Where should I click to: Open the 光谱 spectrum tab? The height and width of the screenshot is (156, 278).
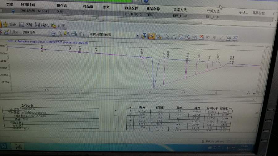(x=58, y=26)
